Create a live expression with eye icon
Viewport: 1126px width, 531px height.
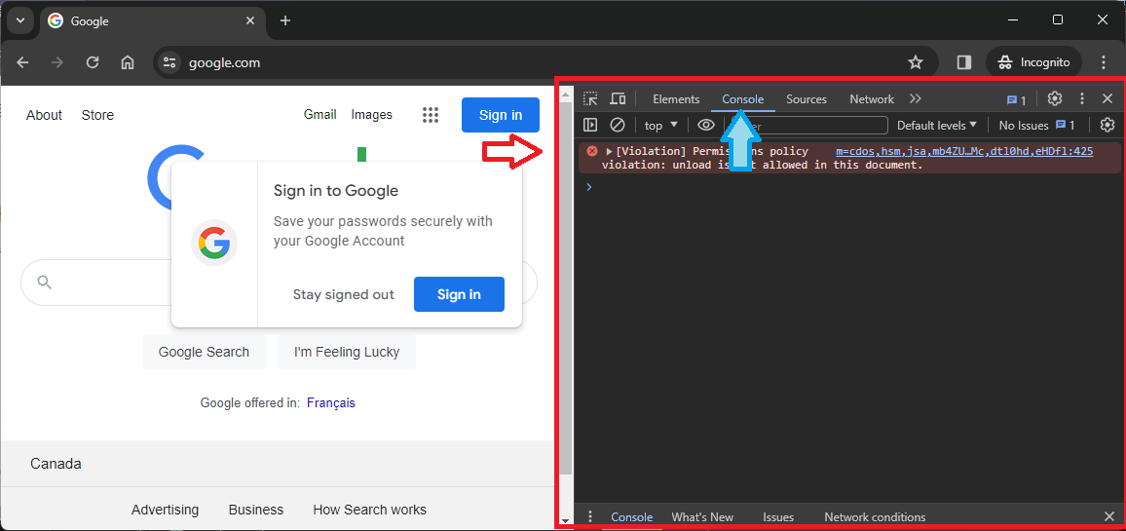coord(706,125)
